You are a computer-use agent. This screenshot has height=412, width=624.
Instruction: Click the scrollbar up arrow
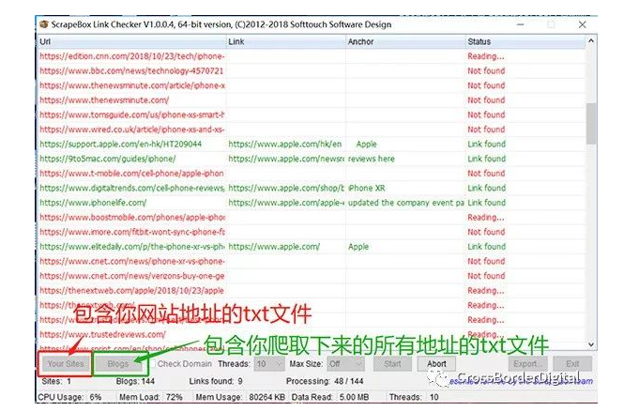pyautogui.click(x=591, y=41)
